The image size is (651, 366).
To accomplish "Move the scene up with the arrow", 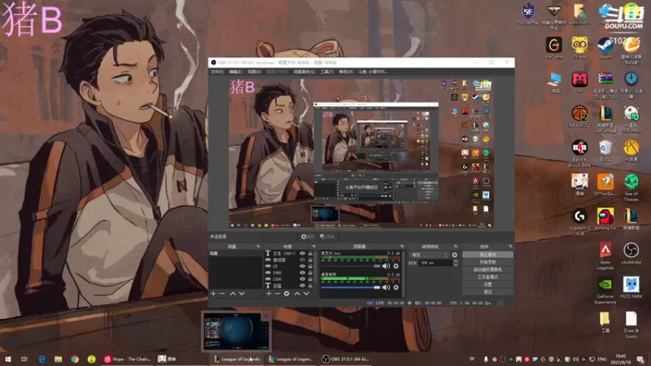I will pos(233,294).
